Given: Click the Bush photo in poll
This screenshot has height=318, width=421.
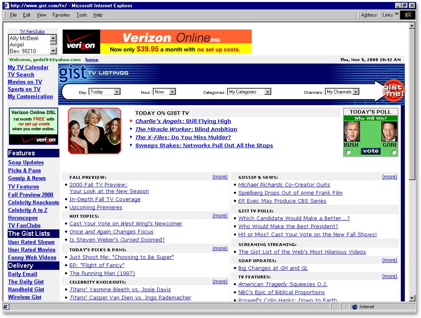Looking at the screenshot, I should (x=352, y=131).
